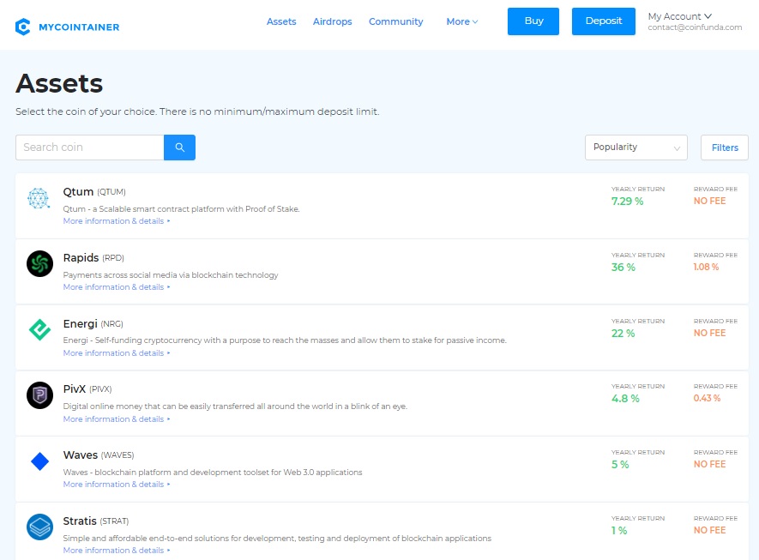Click Rapids' 36 % yearly return
Image resolution: width=759 pixels, height=560 pixels.
(x=623, y=268)
